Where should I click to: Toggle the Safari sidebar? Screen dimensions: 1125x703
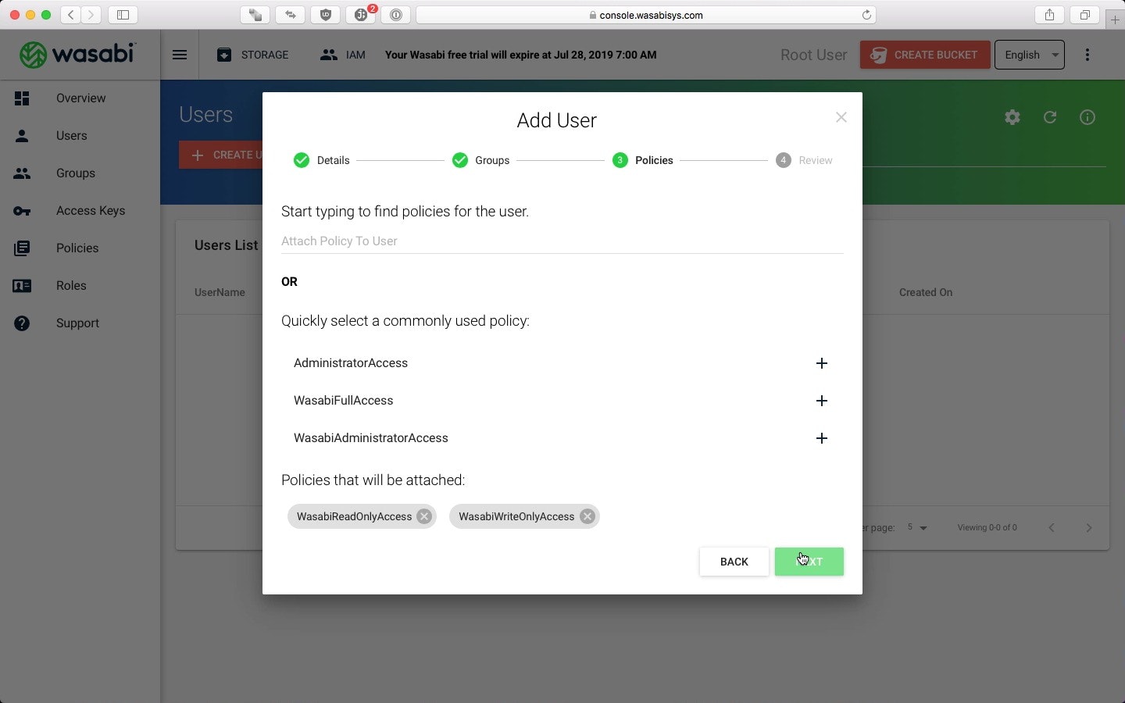123,15
